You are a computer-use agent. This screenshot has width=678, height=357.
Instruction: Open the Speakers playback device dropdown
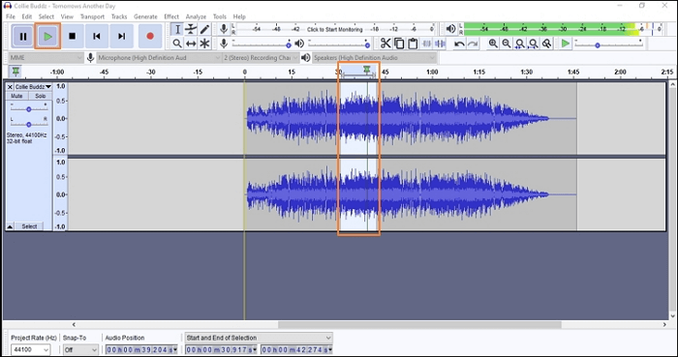(374, 57)
